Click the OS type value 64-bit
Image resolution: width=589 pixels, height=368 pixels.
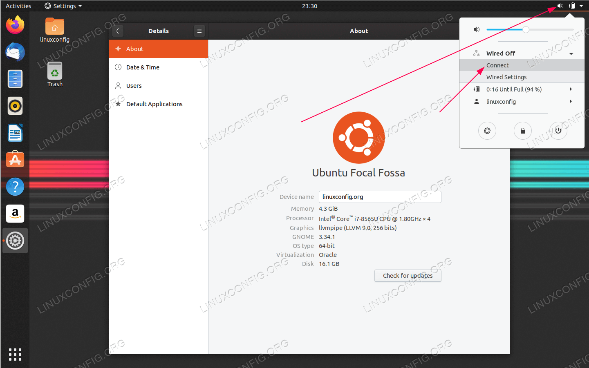(327, 246)
